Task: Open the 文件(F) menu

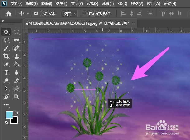Action: coord(17,4)
